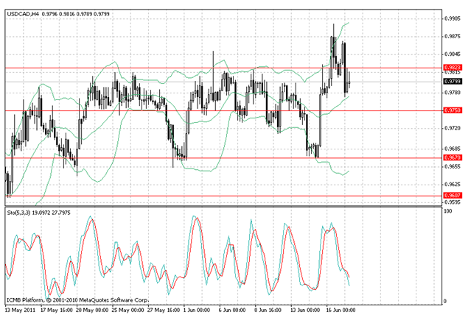Click the red 0.9750 price level label
468x323 pixels.
tap(453, 110)
